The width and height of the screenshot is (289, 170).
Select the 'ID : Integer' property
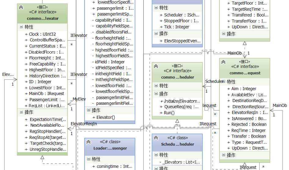(38, 82)
